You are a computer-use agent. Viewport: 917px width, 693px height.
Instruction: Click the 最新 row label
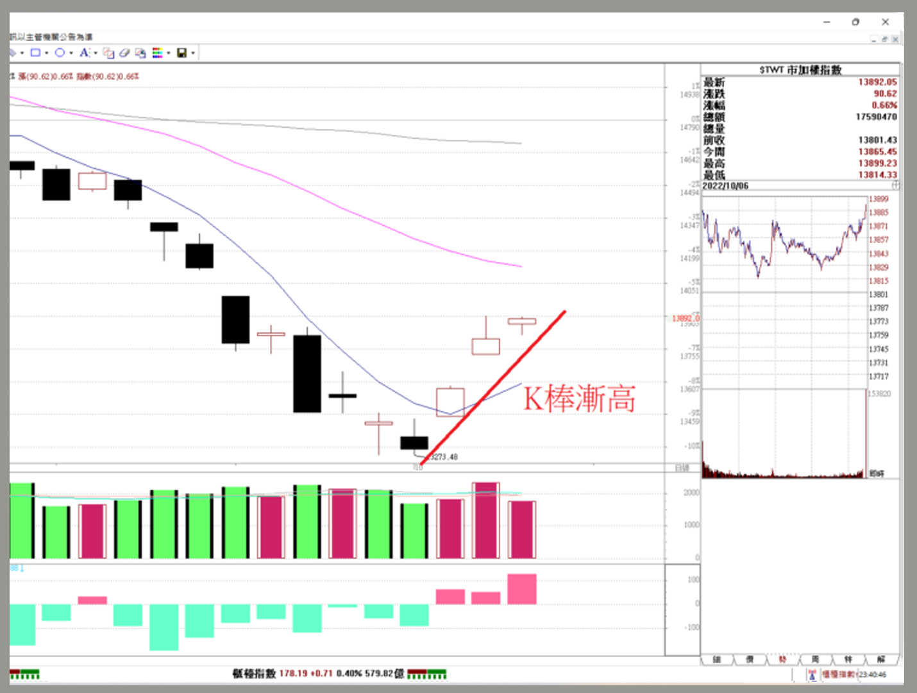714,82
